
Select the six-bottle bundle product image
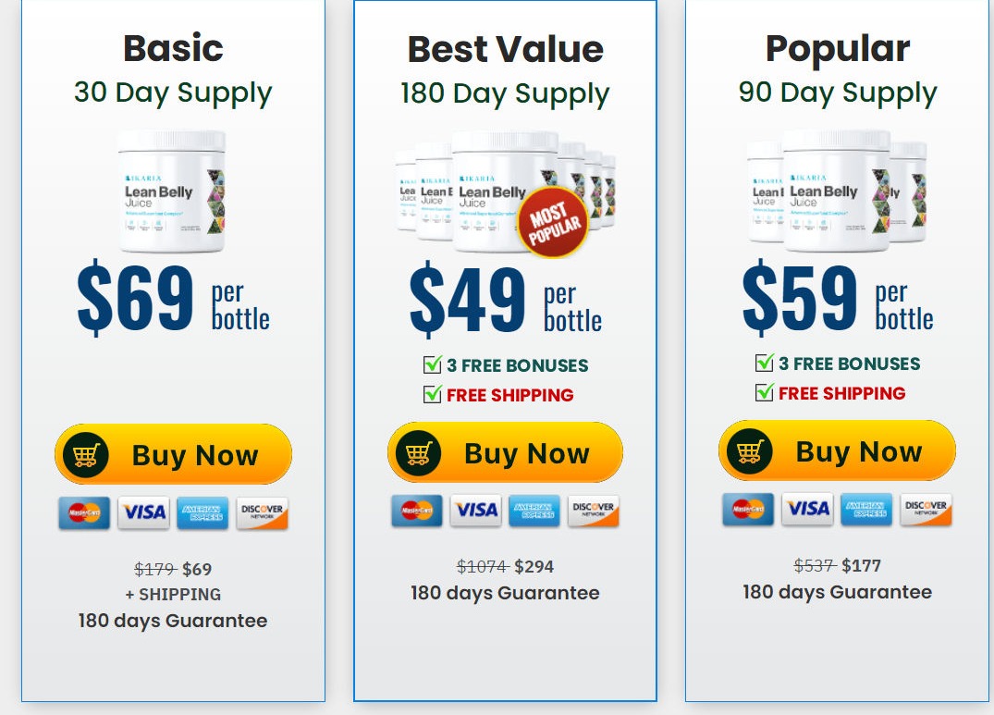[504, 191]
